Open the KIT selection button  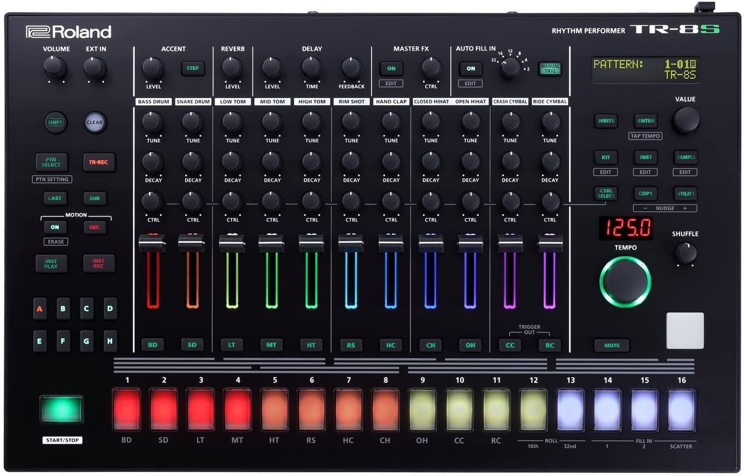pos(606,157)
